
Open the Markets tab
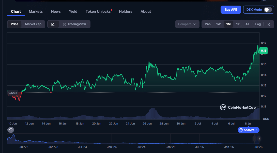pyautogui.click(x=36, y=11)
